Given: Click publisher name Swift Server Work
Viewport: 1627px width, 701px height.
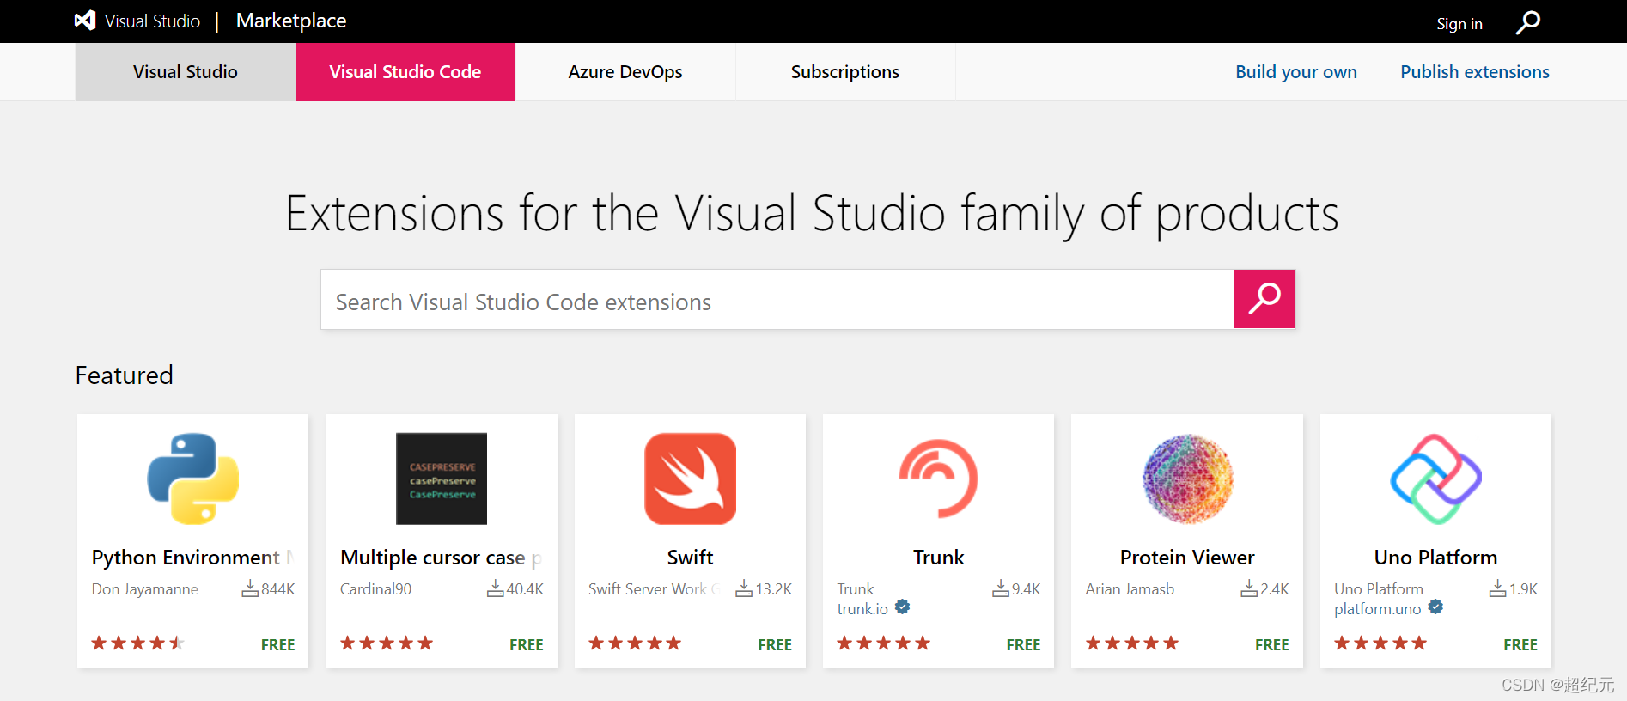Looking at the screenshot, I should click(x=655, y=589).
